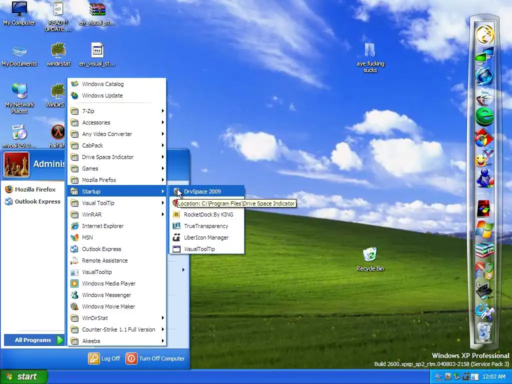The height and width of the screenshot is (384, 512).
Task: Open the smiley Yahoo Messenger dock icon
Action: (484, 158)
